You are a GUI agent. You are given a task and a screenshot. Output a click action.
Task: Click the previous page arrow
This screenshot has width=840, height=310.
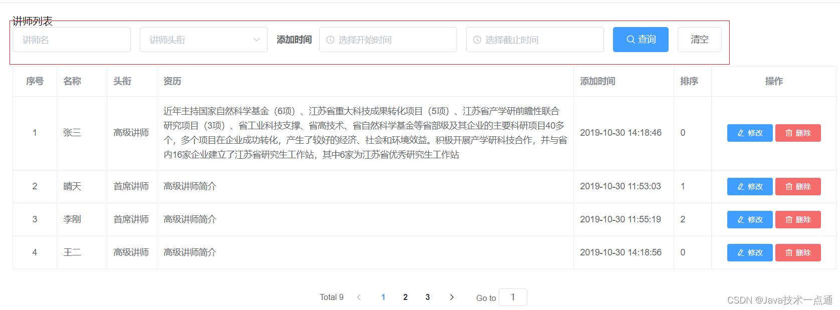[x=359, y=297]
